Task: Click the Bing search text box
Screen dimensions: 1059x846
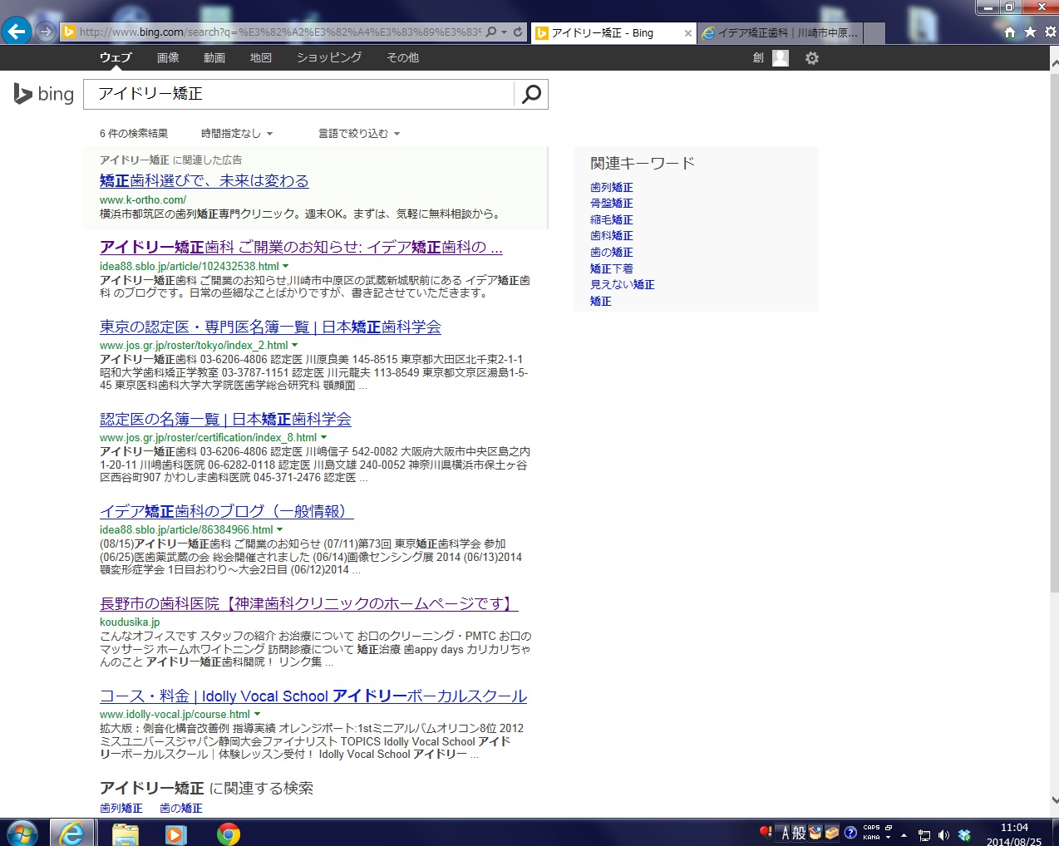Action: tap(300, 94)
